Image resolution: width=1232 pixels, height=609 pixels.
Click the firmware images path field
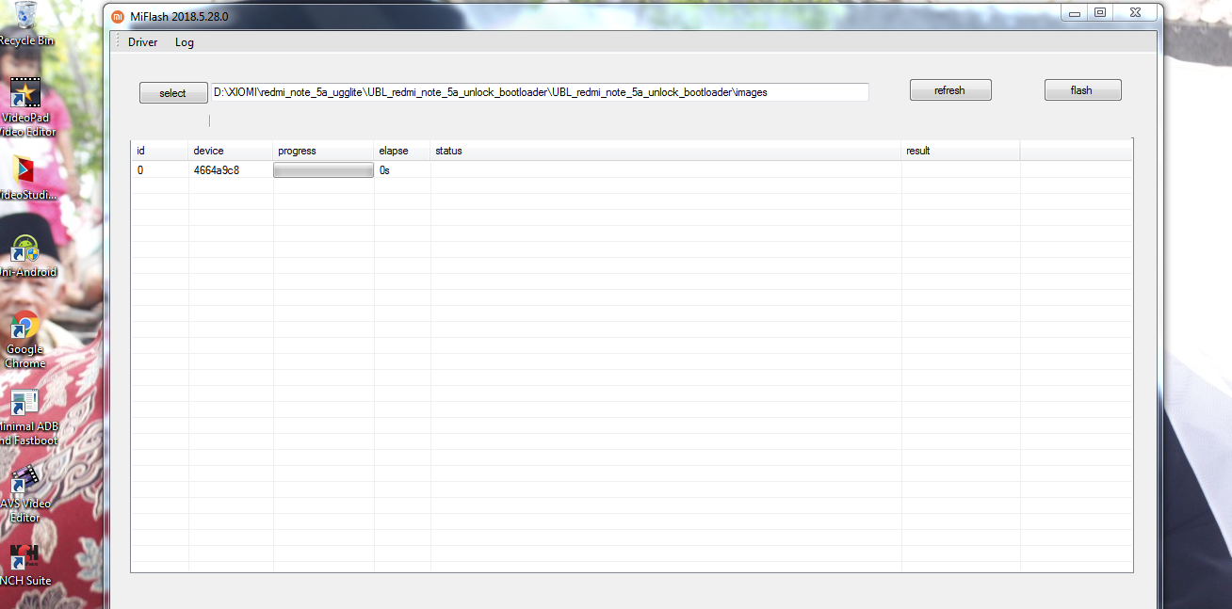point(540,92)
